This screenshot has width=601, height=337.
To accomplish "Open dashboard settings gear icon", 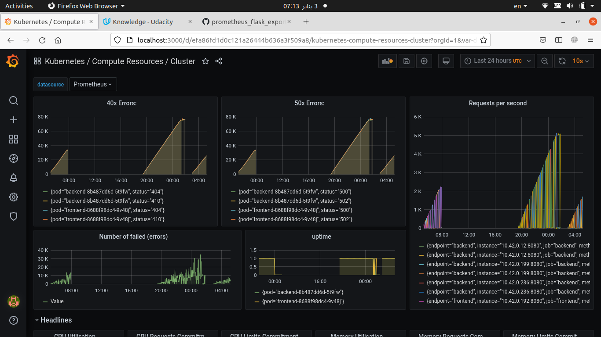I will click(x=424, y=61).
